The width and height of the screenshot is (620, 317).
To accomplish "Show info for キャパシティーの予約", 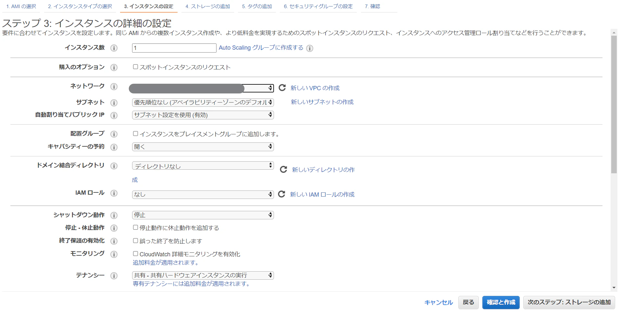I will tap(114, 147).
